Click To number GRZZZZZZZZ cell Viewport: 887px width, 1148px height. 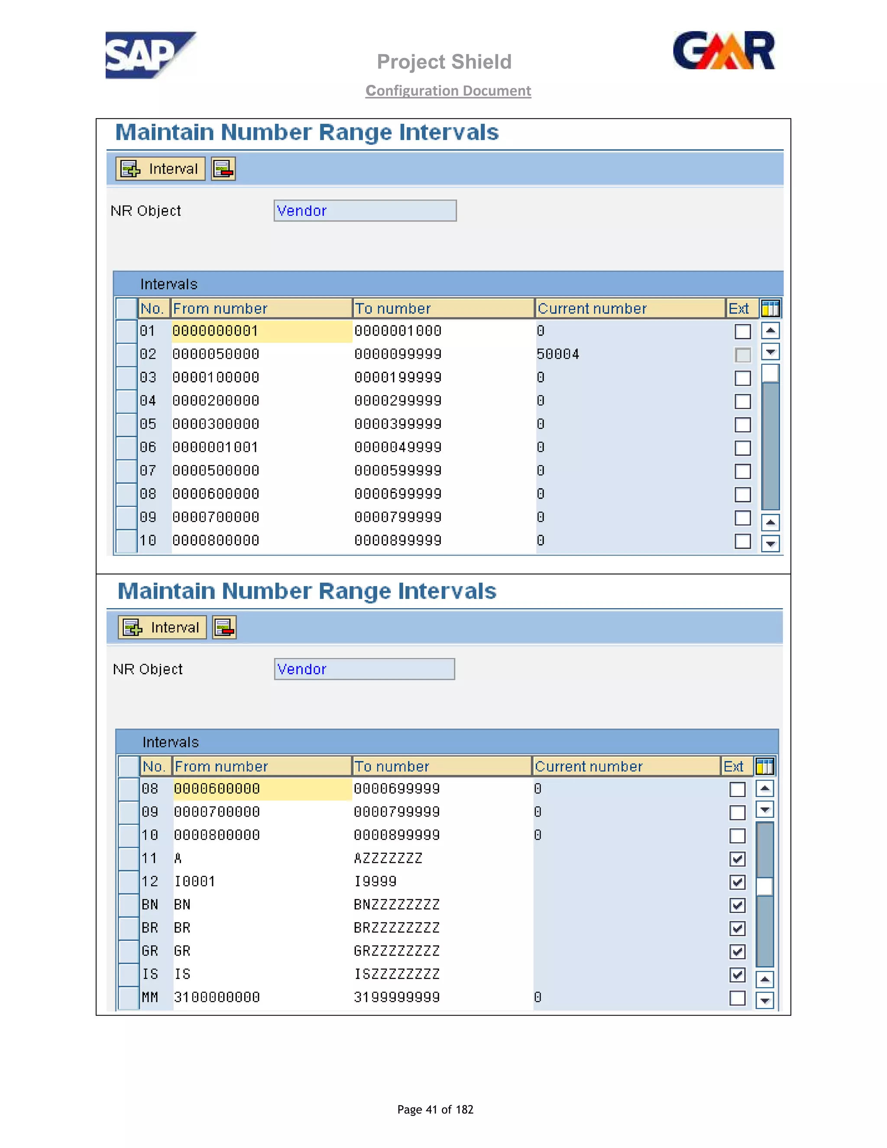[443, 951]
